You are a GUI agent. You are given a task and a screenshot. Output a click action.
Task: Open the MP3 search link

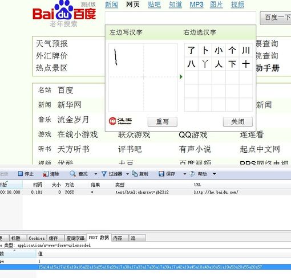pyautogui.click(x=196, y=5)
